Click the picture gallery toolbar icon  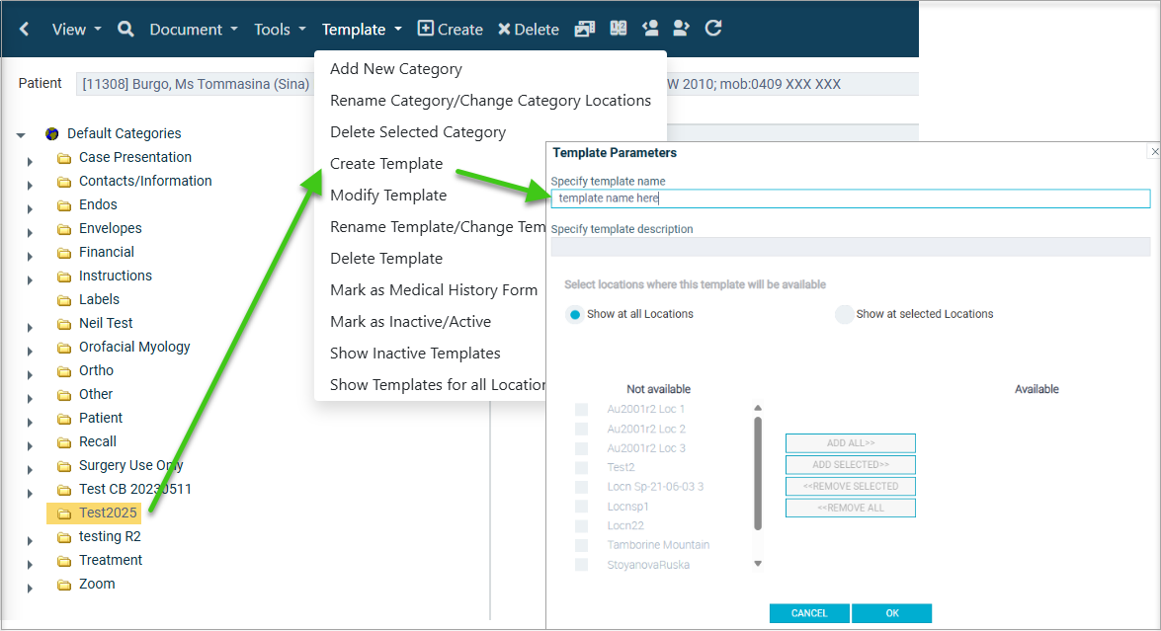click(585, 29)
